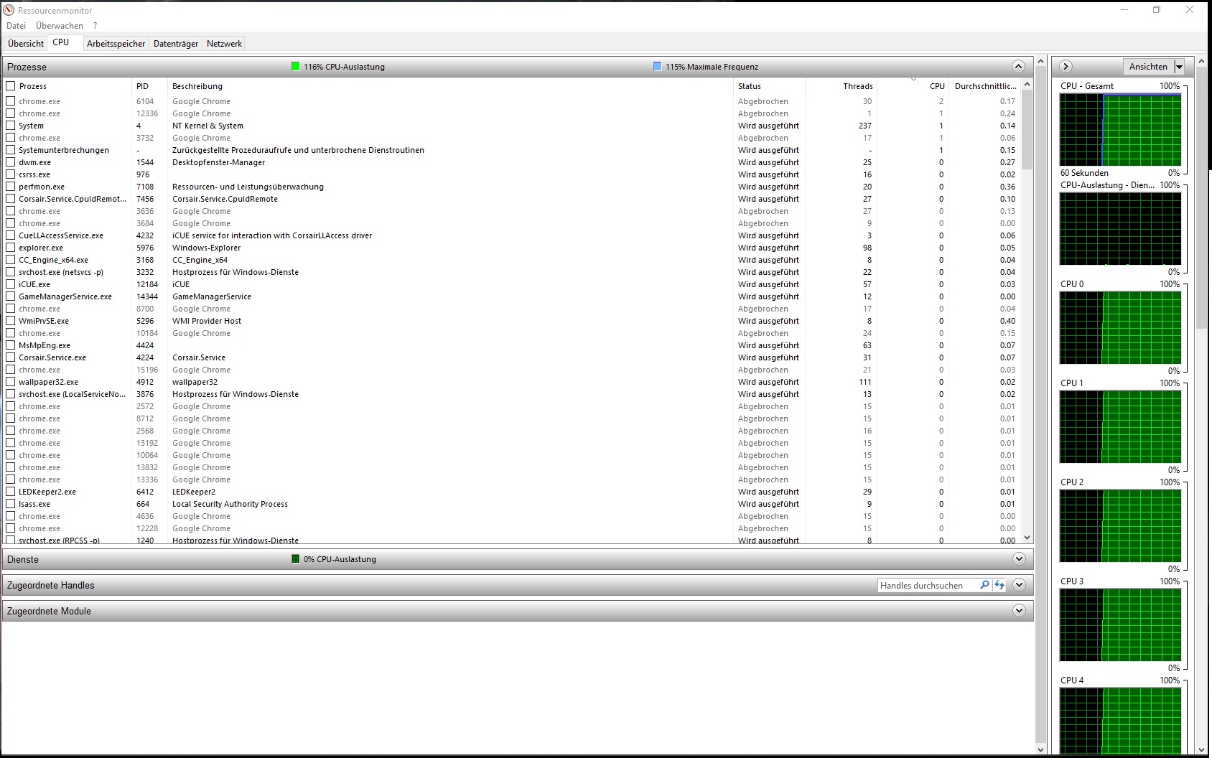Check the System process checkbox
Image resolution: width=1212 pixels, height=758 pixels.
tap(10, 126)
